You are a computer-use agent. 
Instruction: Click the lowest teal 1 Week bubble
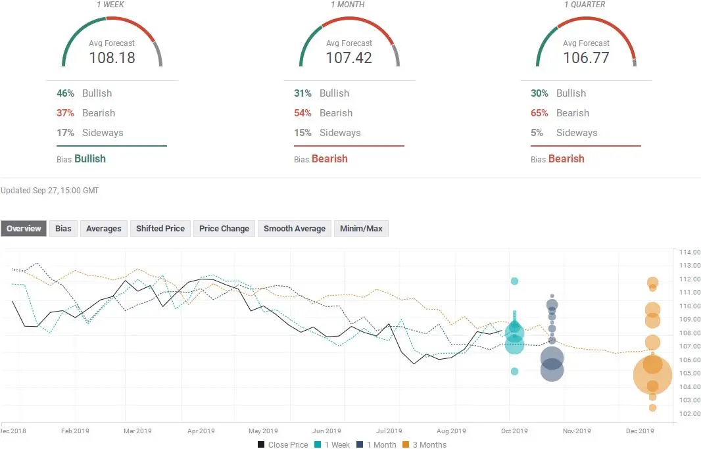click(x=515, y=371)
